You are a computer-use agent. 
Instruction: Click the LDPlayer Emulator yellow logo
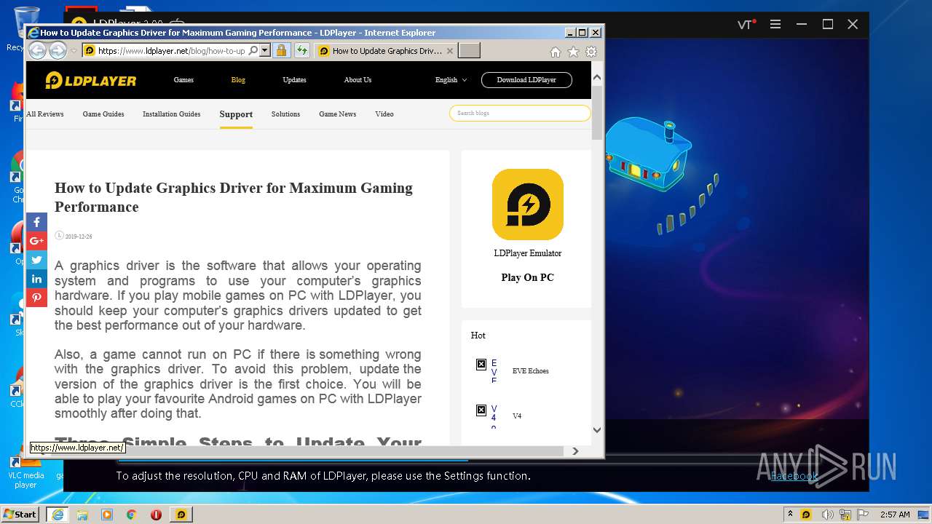(528, 205)
